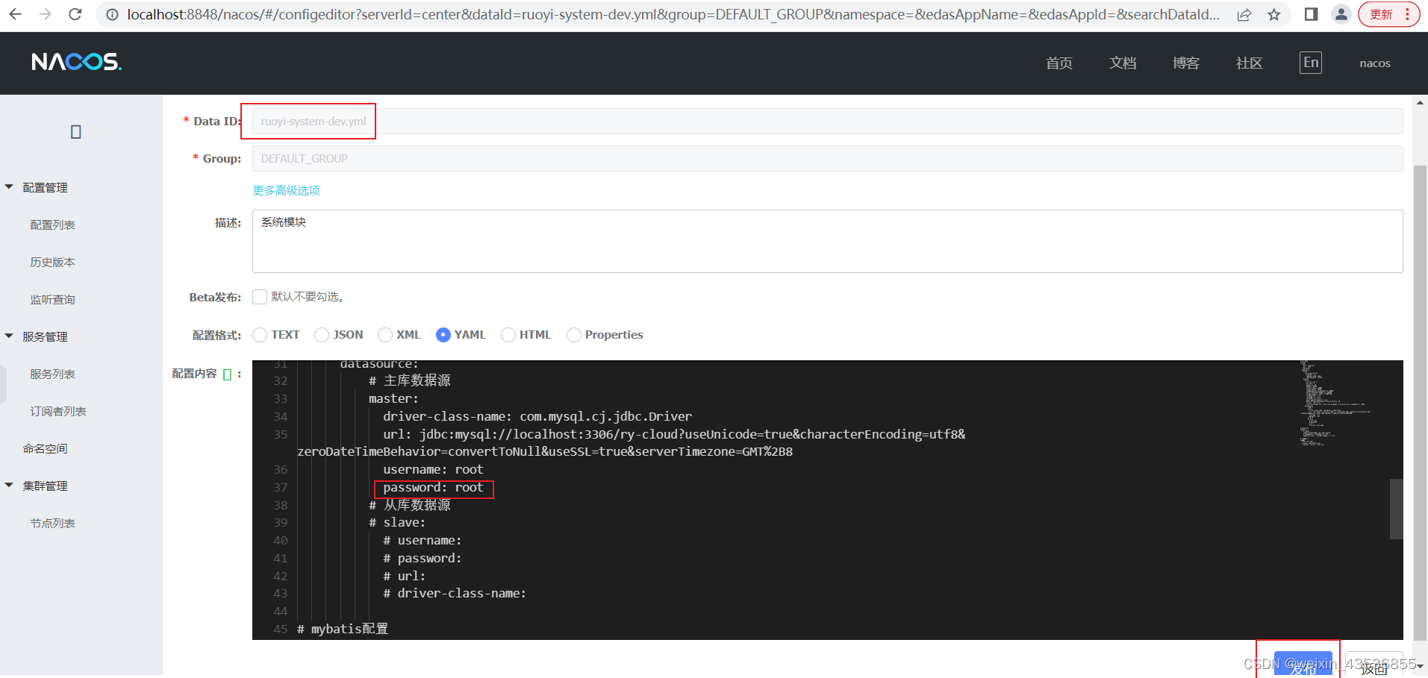Click the 'username: root' line in editor

[433, 470]
